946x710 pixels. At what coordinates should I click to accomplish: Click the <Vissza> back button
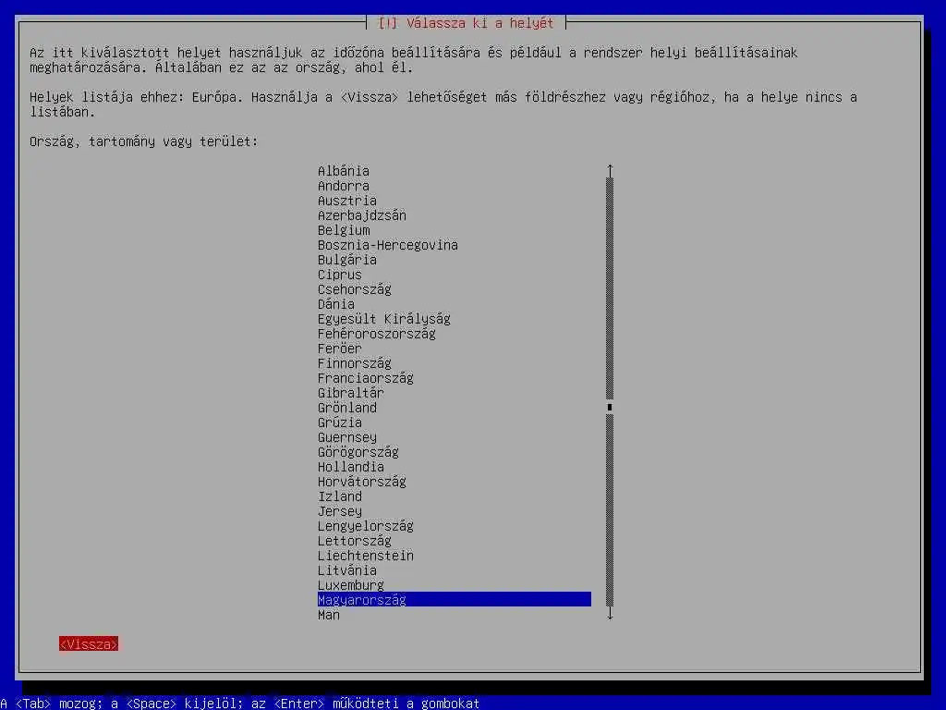[89, 644]
